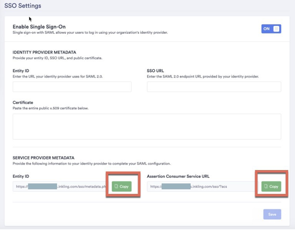Click the SSO Settings page heading
This screenshot has height=230, width=295.
click(23, 6)
